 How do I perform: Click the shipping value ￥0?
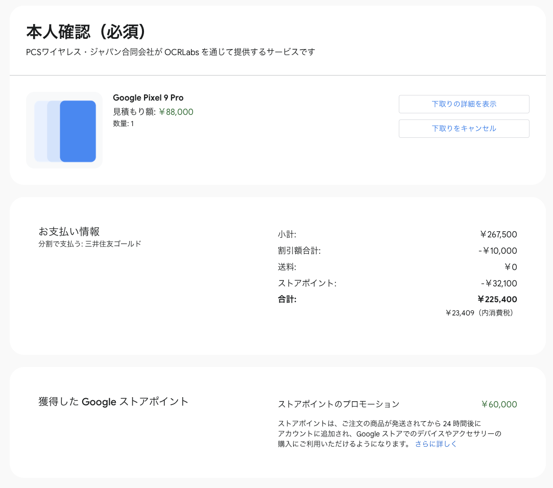point(511,267)
